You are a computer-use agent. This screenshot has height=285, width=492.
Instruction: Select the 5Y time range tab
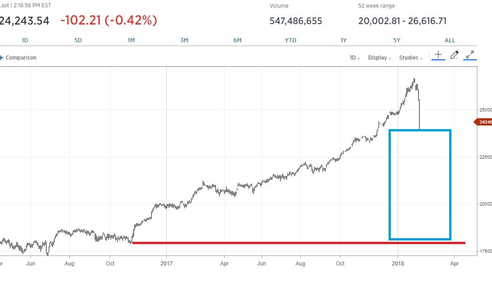coord(396,40)
